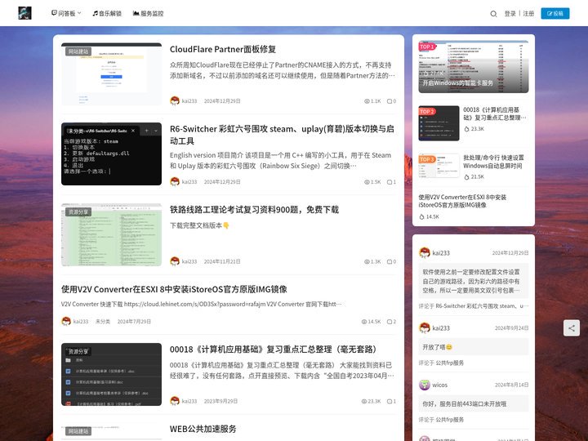This screenshot has width=588, height=441.
Task: Open the 00018 计算机应用基础 dark thumbnail in feed
Action: (111, 374)
